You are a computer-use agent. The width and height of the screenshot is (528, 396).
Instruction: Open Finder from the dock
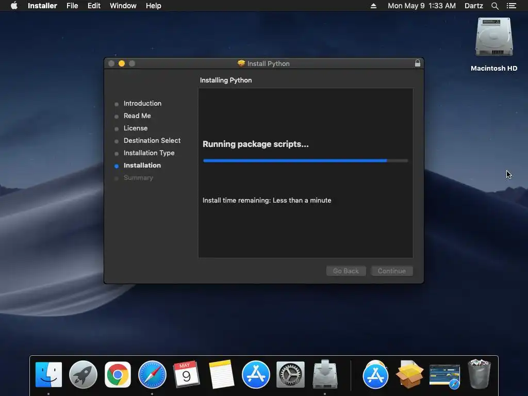coord(48,374)
